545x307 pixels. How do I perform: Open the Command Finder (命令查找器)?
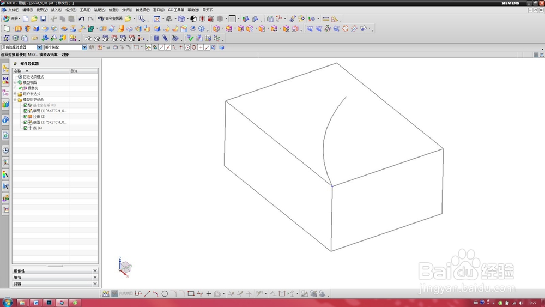pyautogui.click(x=110, y=19)
